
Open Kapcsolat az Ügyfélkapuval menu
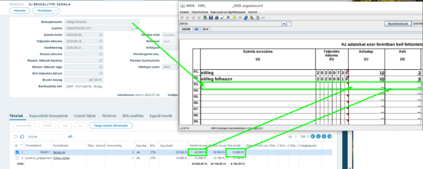[228, 12]
